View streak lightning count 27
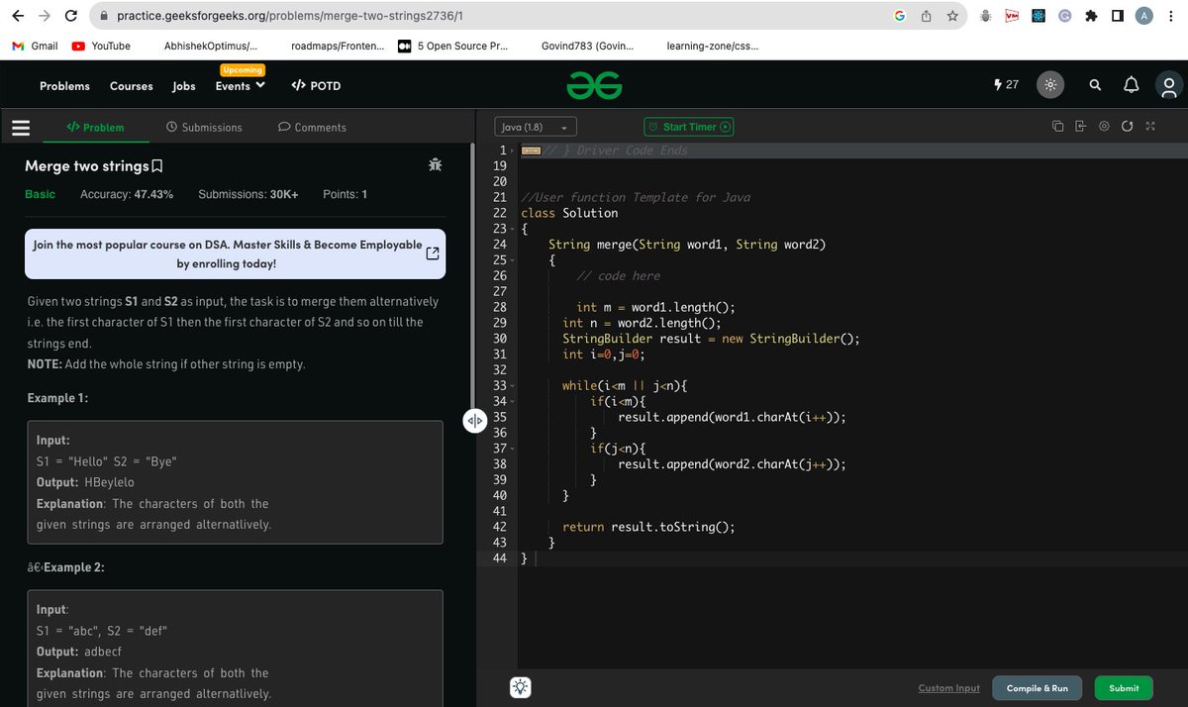This screenshot has height=707, width=1188. [1006, 85]
